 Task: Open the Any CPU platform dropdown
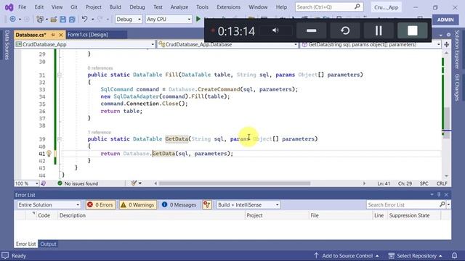click(x=168, y=20)
